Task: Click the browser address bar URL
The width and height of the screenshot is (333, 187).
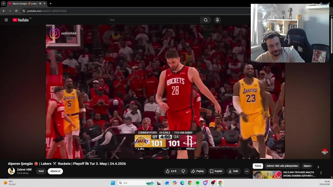Action: coord(47,11)
